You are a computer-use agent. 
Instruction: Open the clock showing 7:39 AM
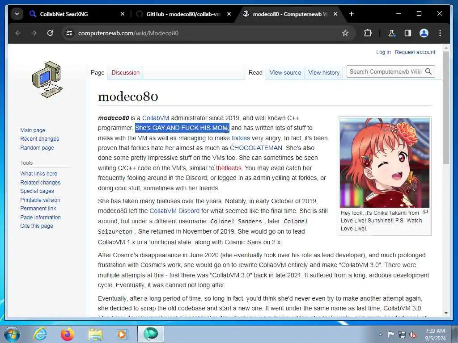coord(435,335)
